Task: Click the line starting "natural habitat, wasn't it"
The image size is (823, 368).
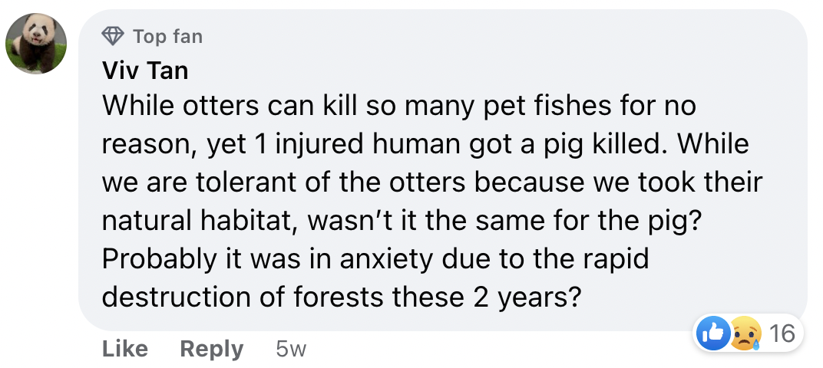Action: pos(402,221)
